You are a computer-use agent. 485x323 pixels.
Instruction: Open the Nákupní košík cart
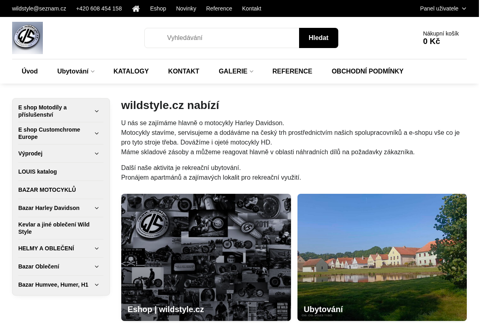[x=441, y=38]
